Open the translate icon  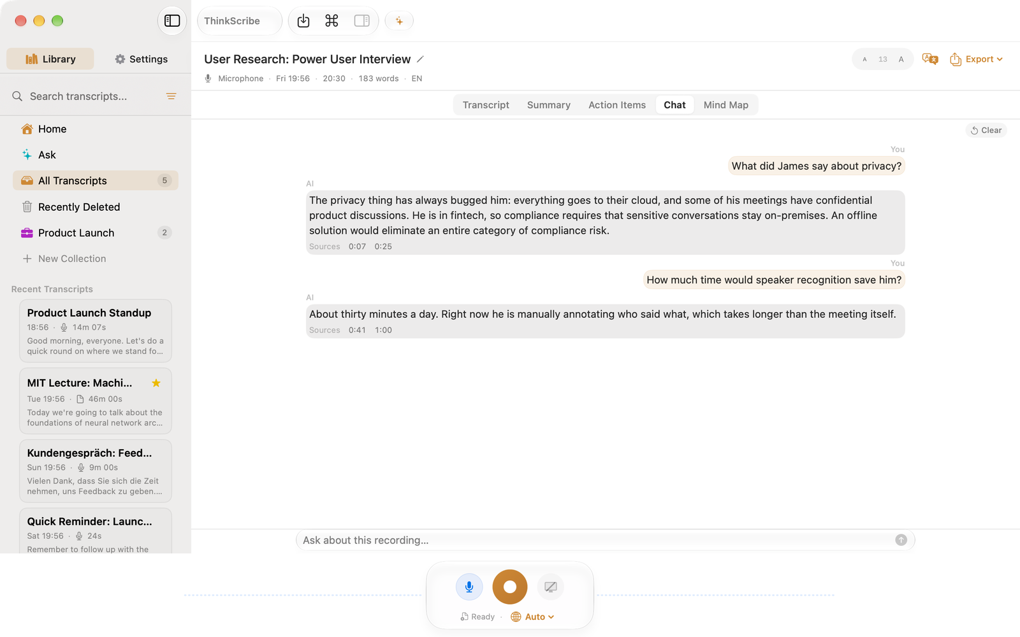(x=930, y=59)
